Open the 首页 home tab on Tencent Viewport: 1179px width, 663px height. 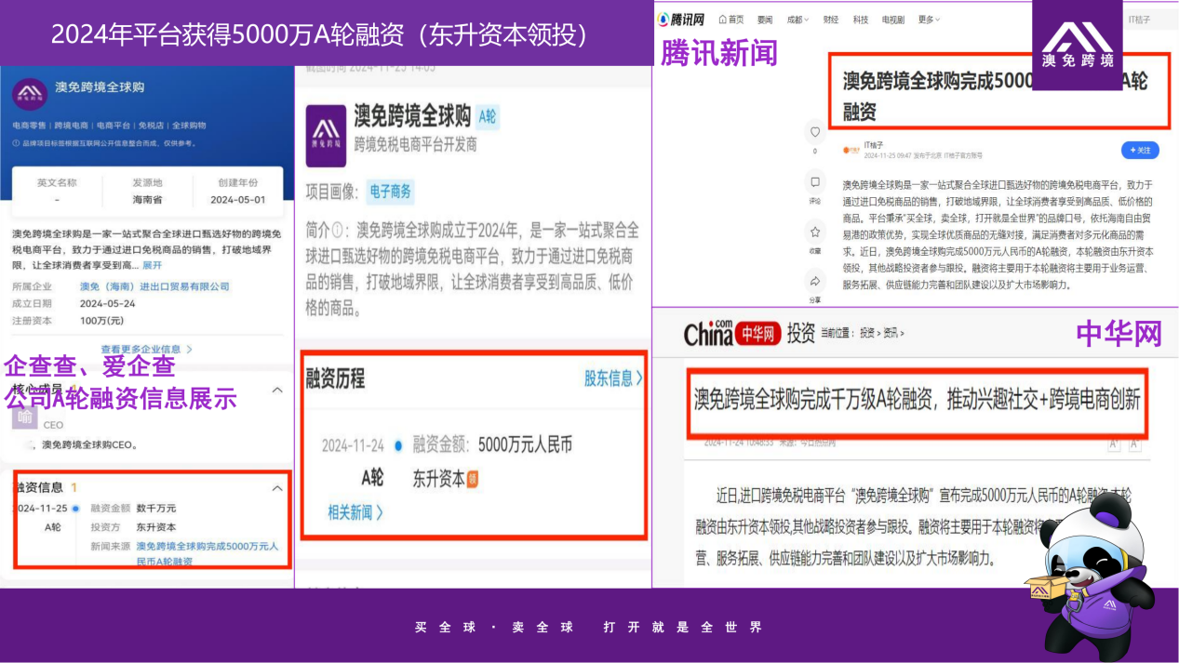pyautogui.click(x=731, y=20)
